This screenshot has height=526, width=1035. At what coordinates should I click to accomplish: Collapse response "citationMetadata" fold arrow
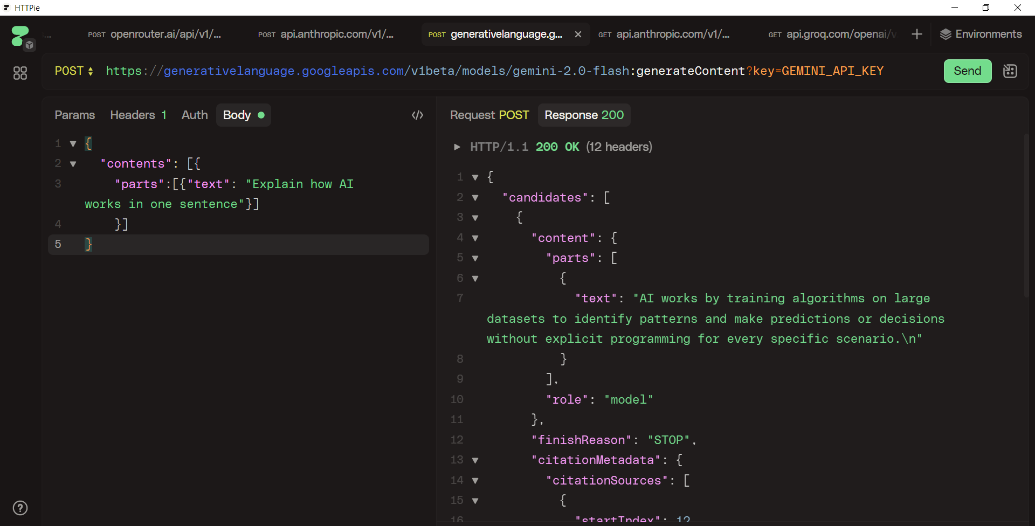point(475,461)
